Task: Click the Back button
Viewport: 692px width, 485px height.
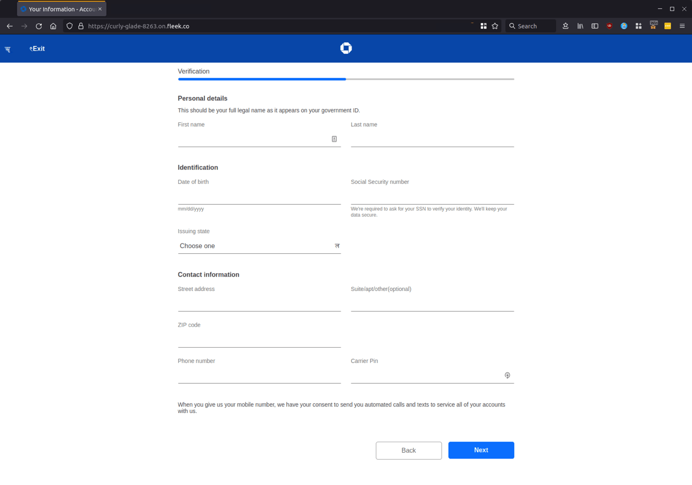Action: (408, 450)
